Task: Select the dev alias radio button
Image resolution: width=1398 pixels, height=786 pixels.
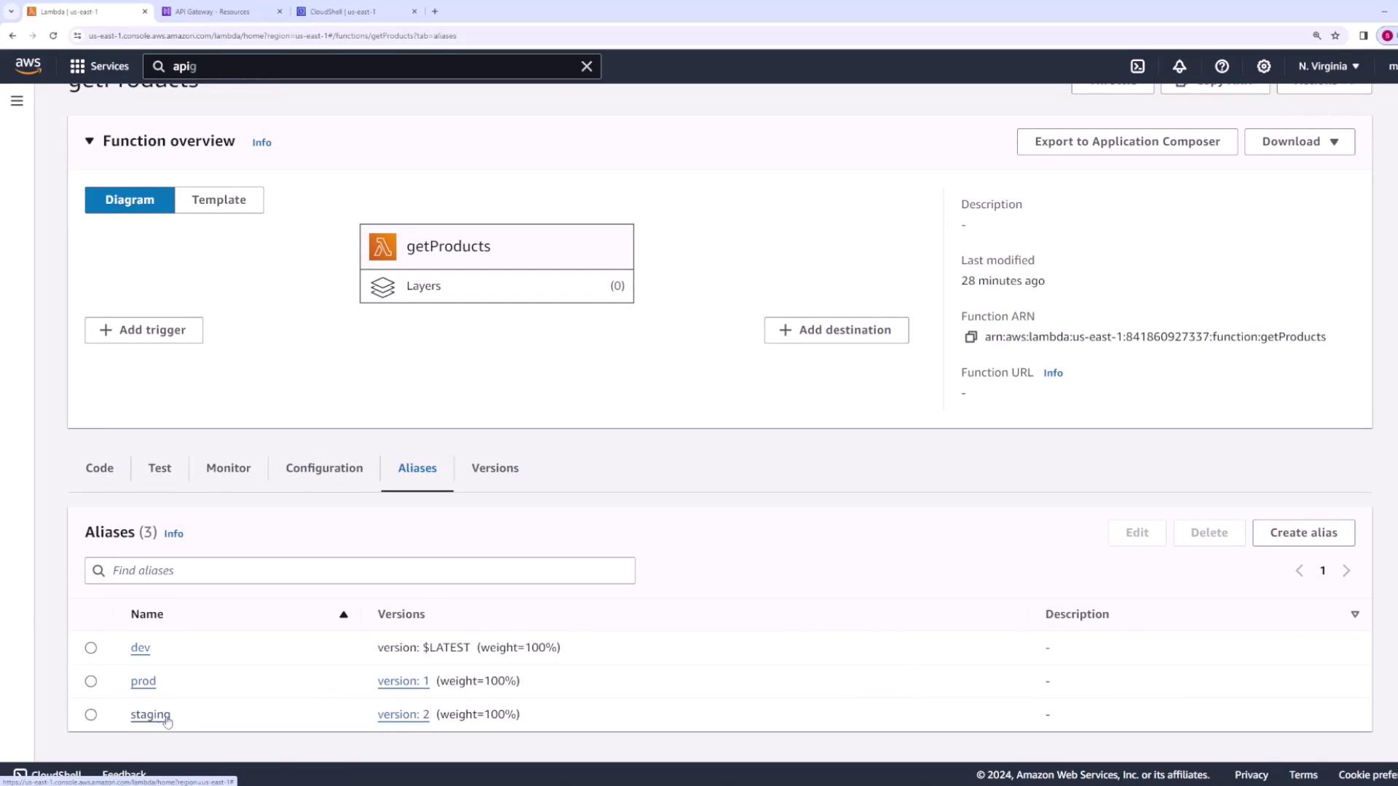Action: pos(91,648)
